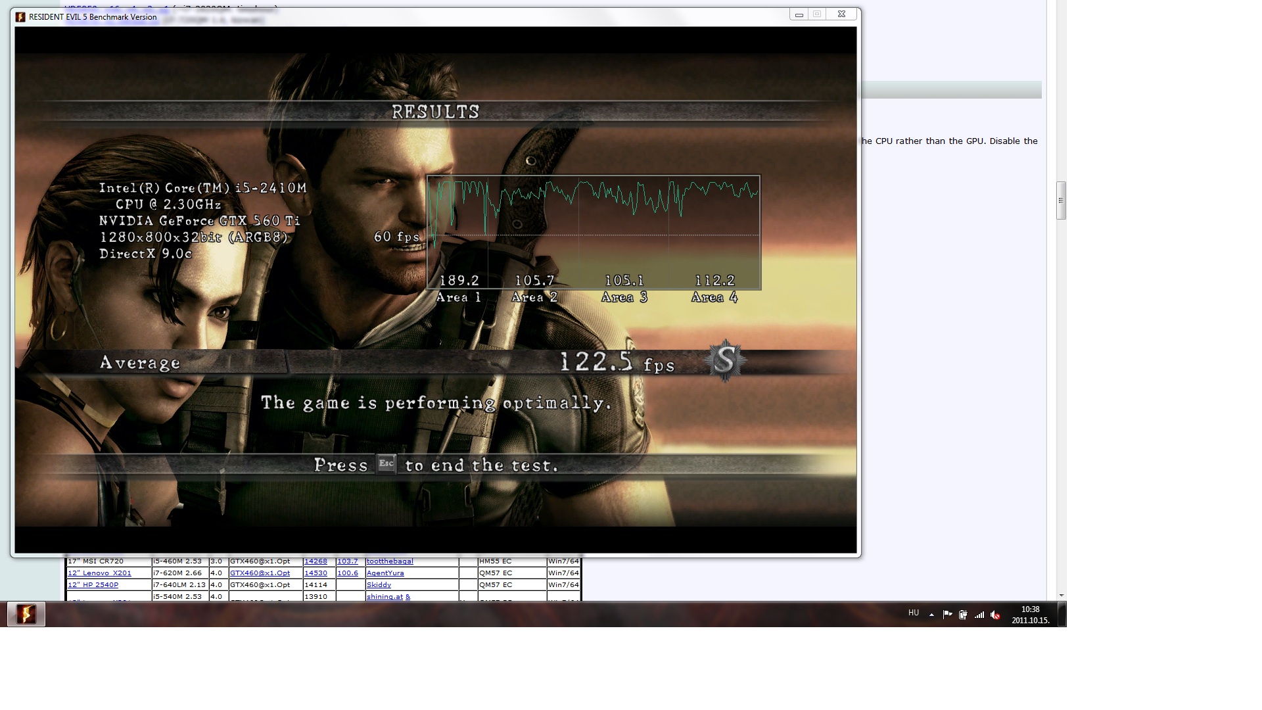Viewport: 1262px width, 710px height.
Task: Open the 12" Lenovo X201 link
Action: tap(100, 573)
